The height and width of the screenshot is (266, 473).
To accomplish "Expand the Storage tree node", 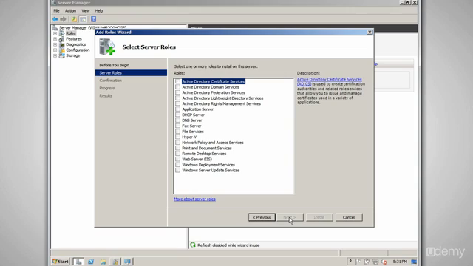I will click(55, 56).
